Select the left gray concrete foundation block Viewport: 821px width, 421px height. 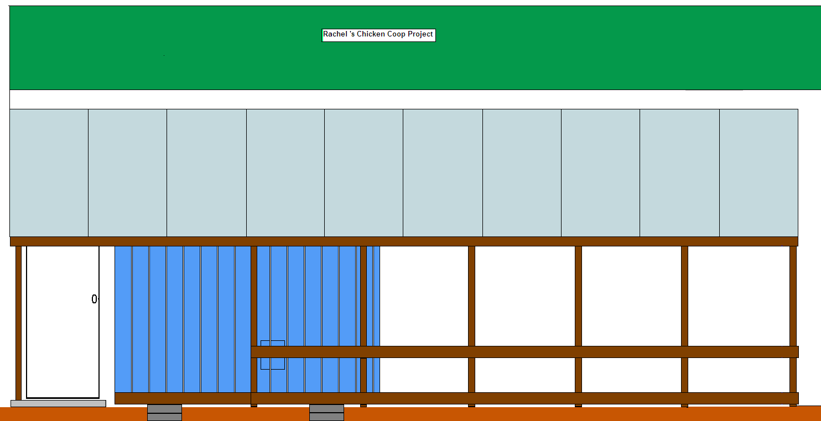point(164,412)
